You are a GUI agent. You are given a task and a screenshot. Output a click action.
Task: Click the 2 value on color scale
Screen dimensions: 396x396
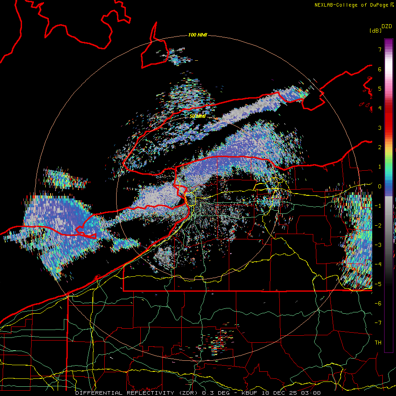point(380,147)
